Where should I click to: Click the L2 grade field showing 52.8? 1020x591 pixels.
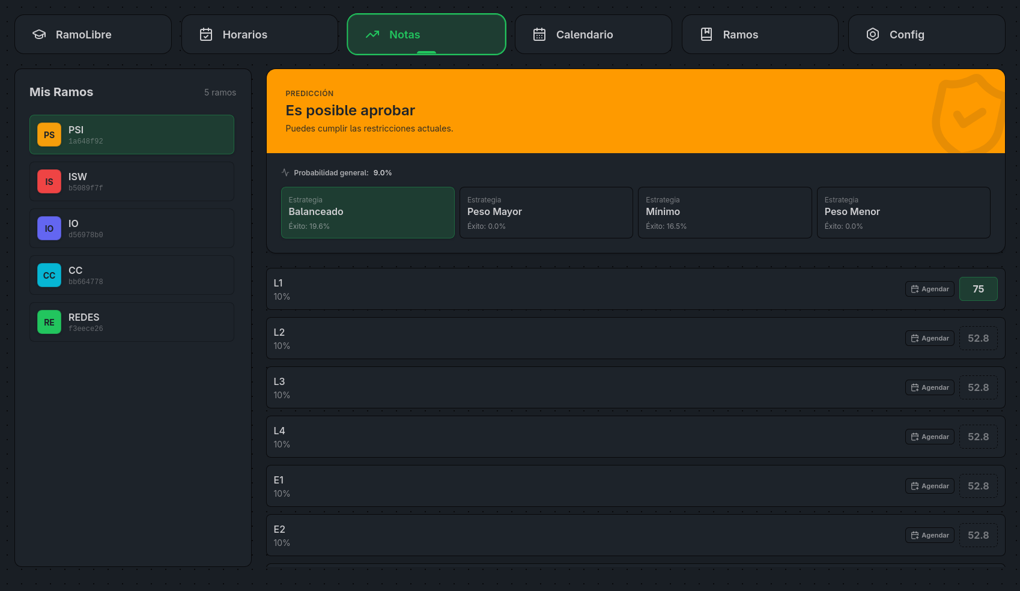tap(979, 338)
